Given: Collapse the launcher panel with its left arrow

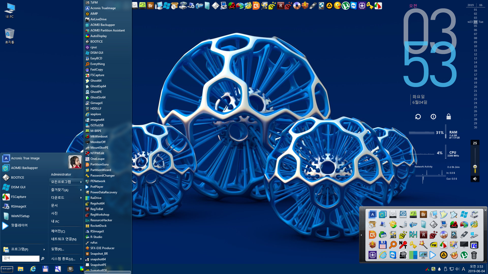Looking at the screenshot, I should [x=361, y=235].
